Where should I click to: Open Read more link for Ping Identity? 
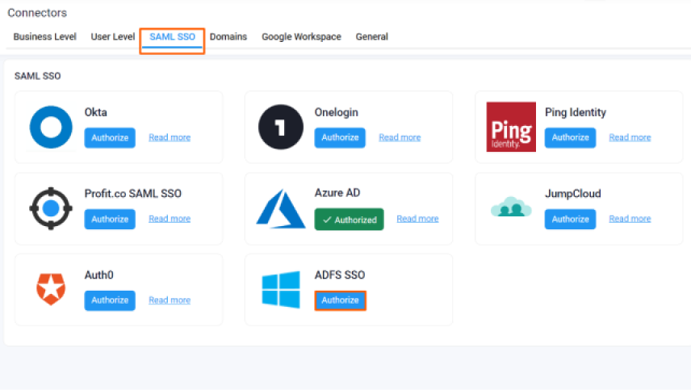(630, 137)
